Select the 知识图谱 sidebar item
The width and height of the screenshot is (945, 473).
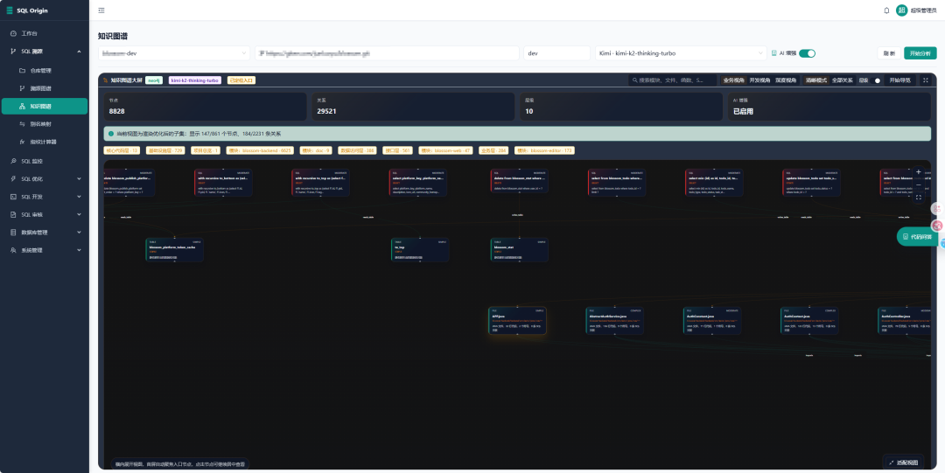click(x=45, y=106)
